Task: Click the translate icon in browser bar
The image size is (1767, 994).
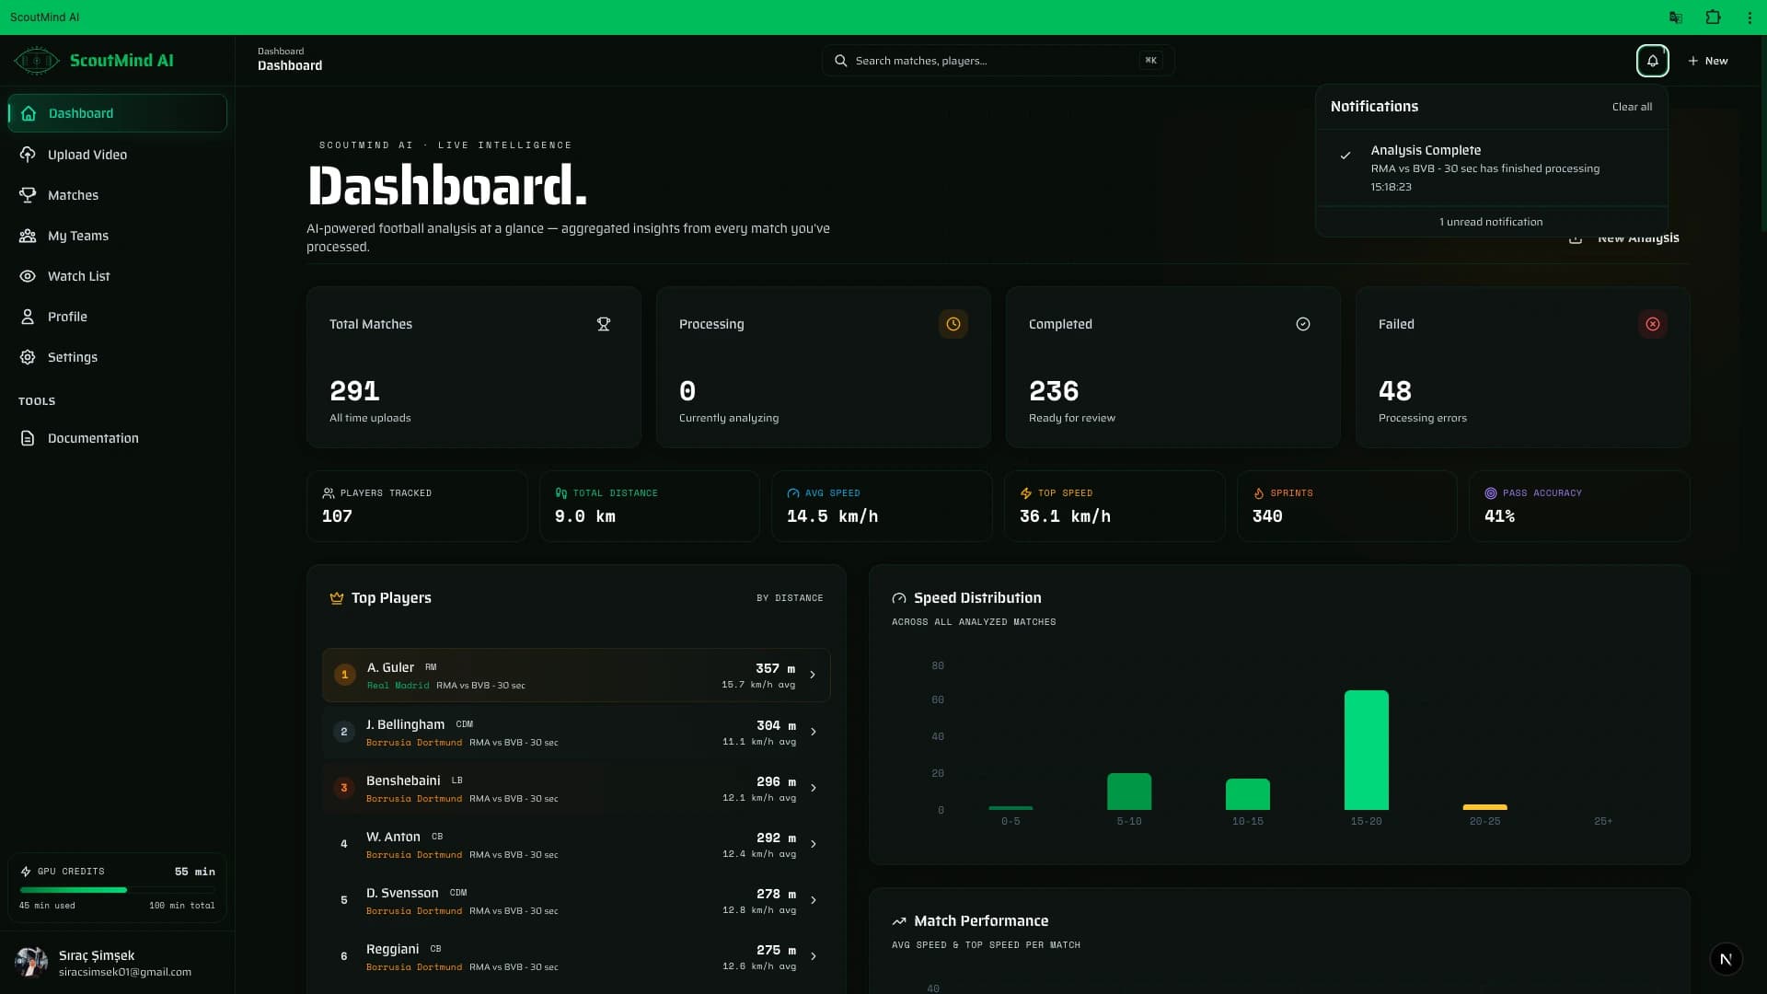Action: click(x=1676, y=17)
